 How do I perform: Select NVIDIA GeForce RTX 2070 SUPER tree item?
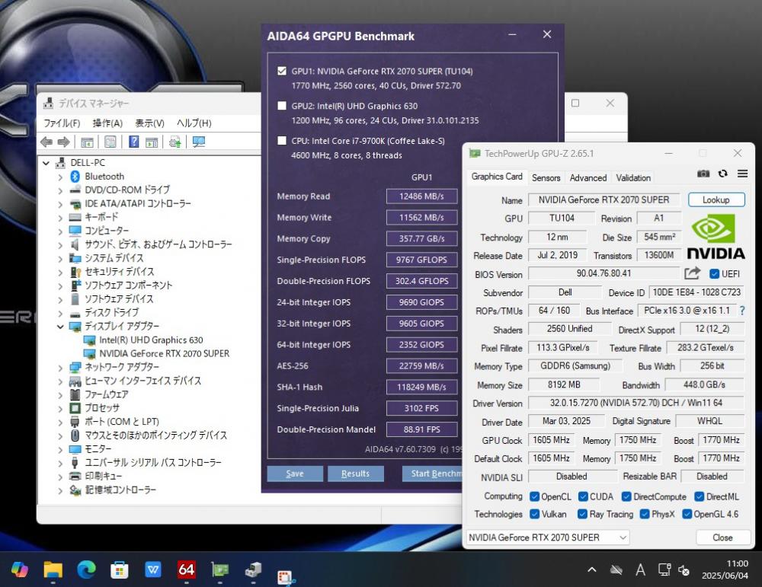tap(165, 353)
